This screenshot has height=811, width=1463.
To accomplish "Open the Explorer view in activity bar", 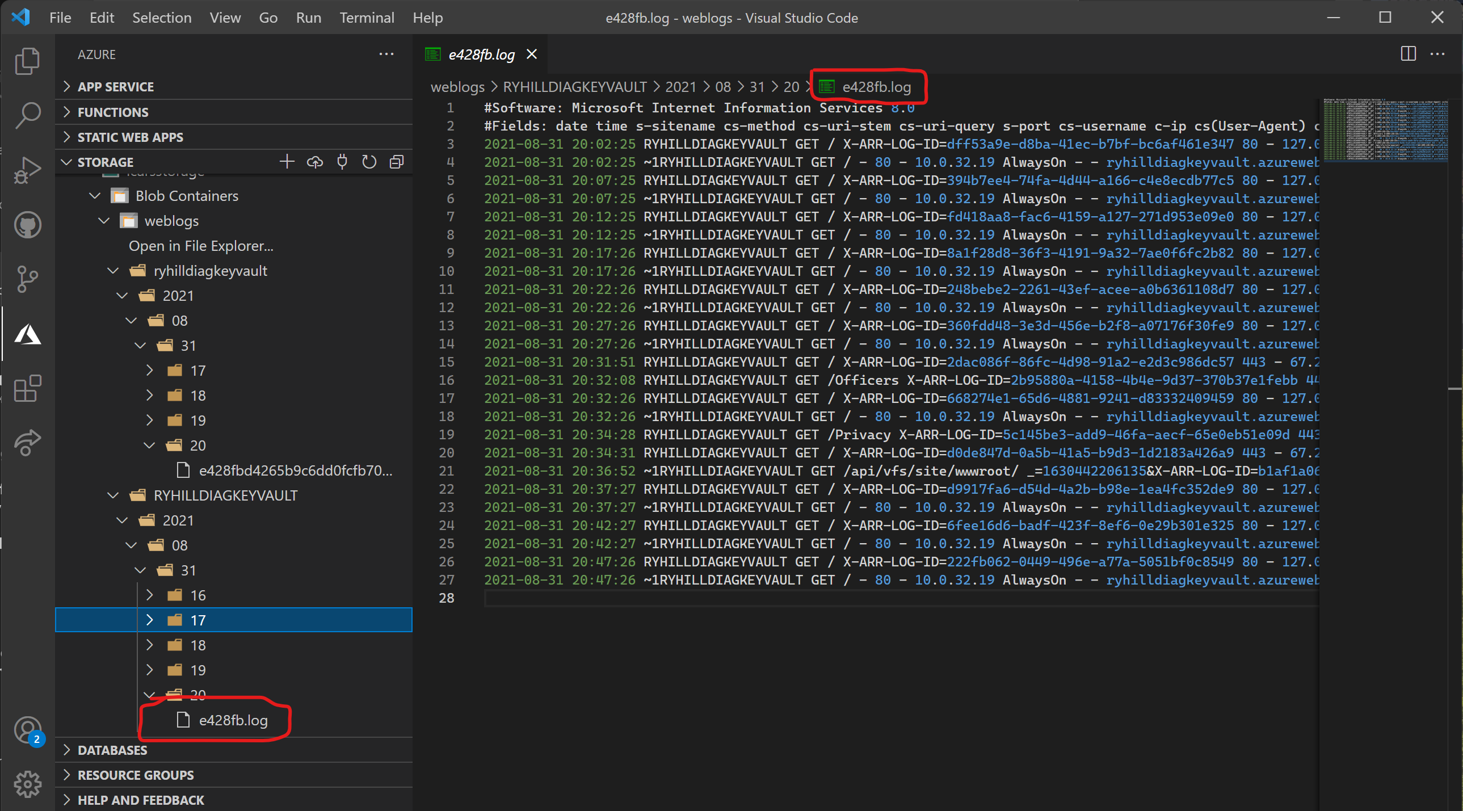I will click(x=27, y=61).
